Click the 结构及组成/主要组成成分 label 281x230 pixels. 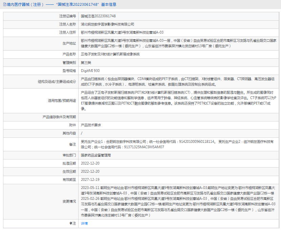tap(57, 81)
